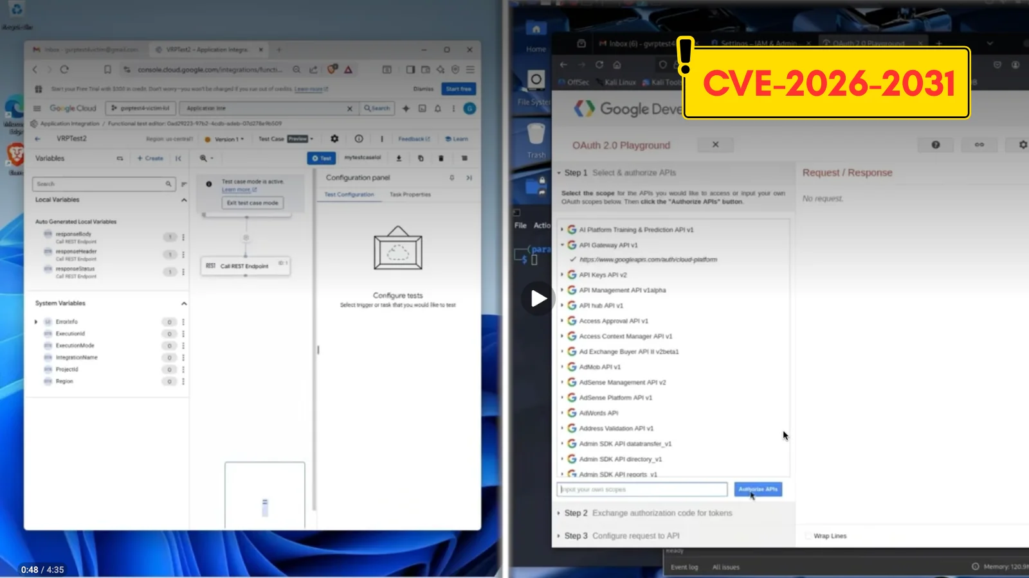Collapse Variables panel with the arrow-bar icon
This screenshot has height=578, width=1029.
tap(178, 158)
